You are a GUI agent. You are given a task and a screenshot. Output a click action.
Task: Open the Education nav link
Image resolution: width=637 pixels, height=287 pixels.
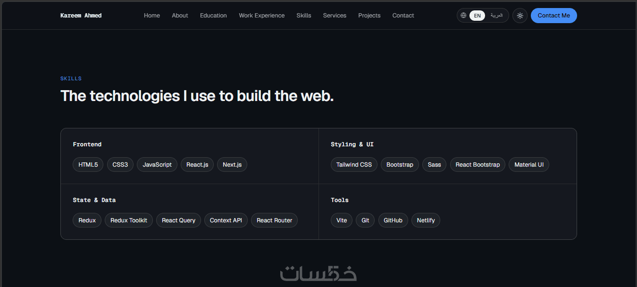213,16
